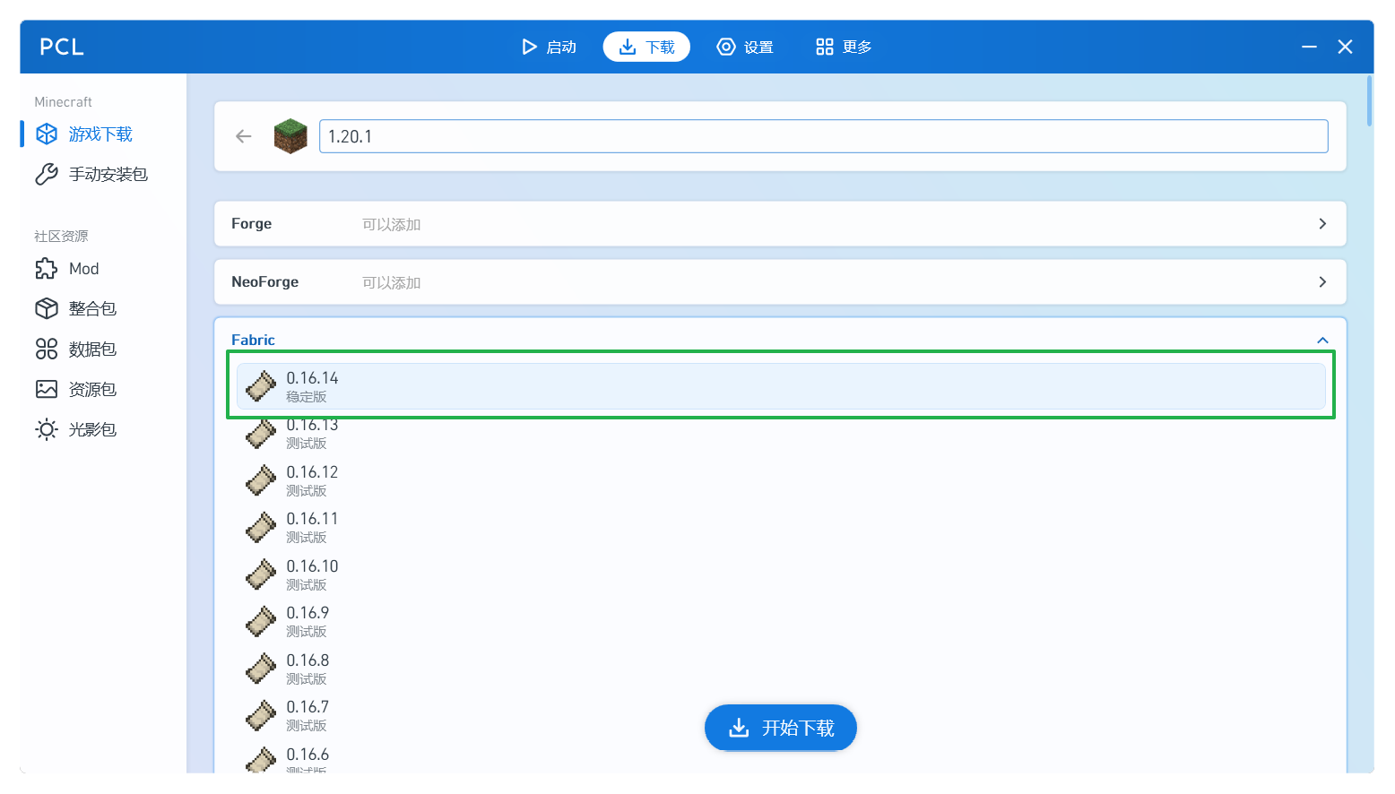Click the 0.16.13 Fabric scroll icon
The width and height of the screenshot is (1395, 794).
pos(261,434)
